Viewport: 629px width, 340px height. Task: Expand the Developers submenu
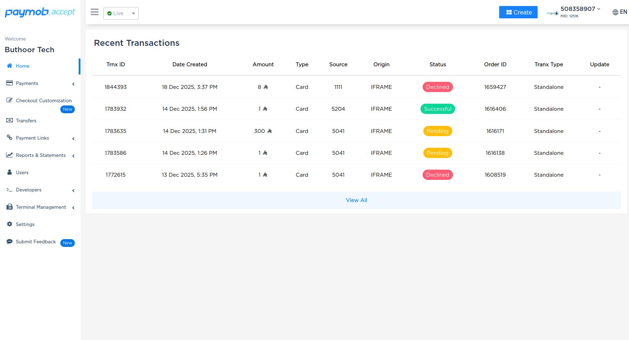coord(73,190)
